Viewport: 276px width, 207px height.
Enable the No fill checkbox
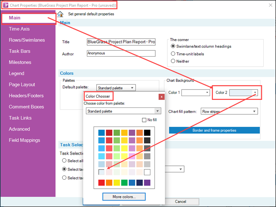click(144, 120)
